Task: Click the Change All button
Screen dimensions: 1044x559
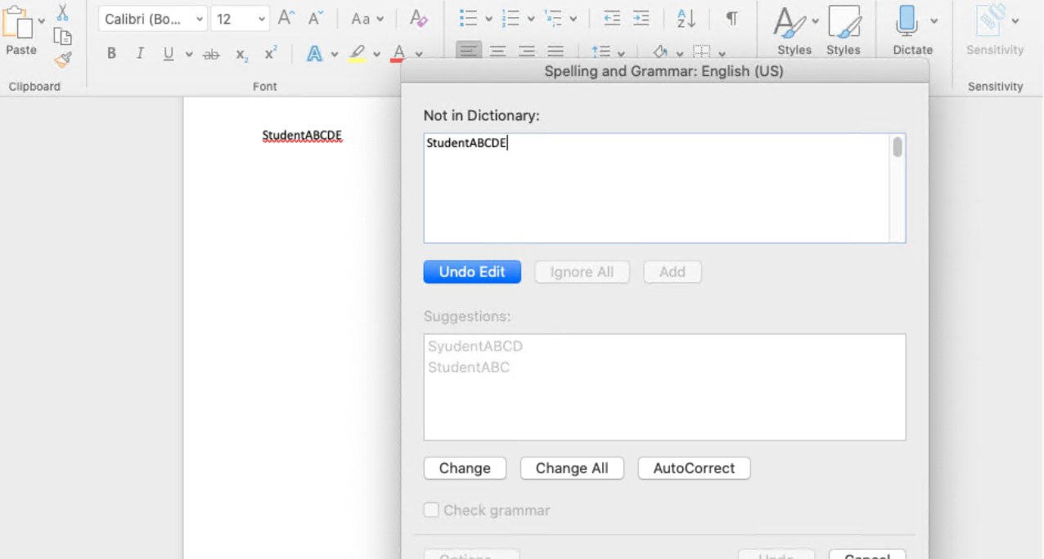Action: point(572,468)
